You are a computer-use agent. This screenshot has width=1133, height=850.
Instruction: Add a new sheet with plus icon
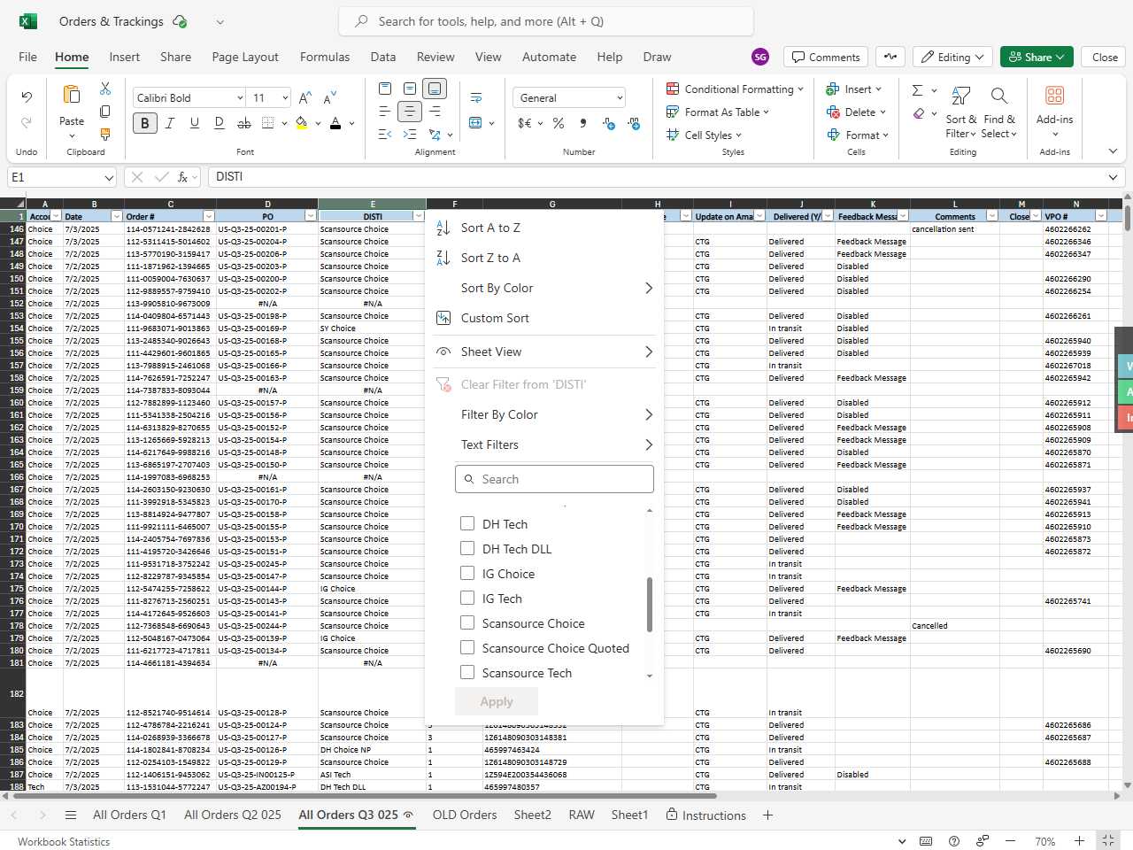click(767, 815)
